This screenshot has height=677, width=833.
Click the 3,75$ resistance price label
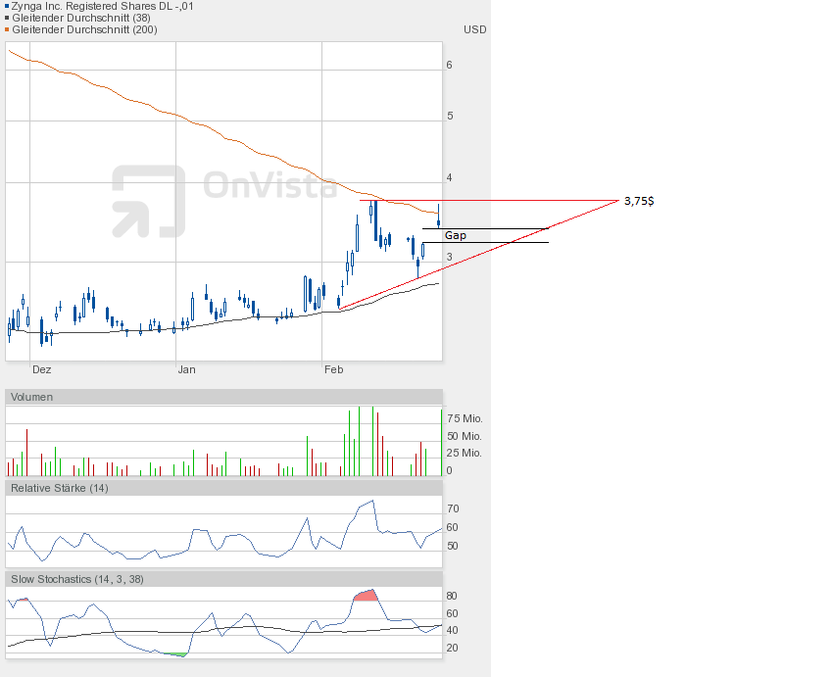click(639, 201)
